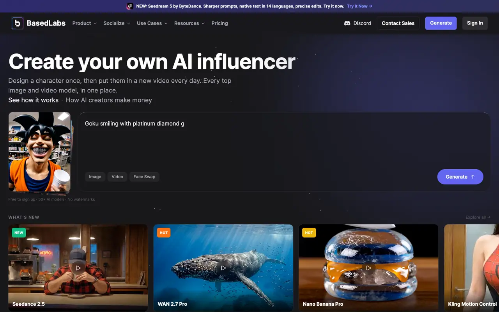Click the "Create your own AI influencer" headline

click(152, 62)
